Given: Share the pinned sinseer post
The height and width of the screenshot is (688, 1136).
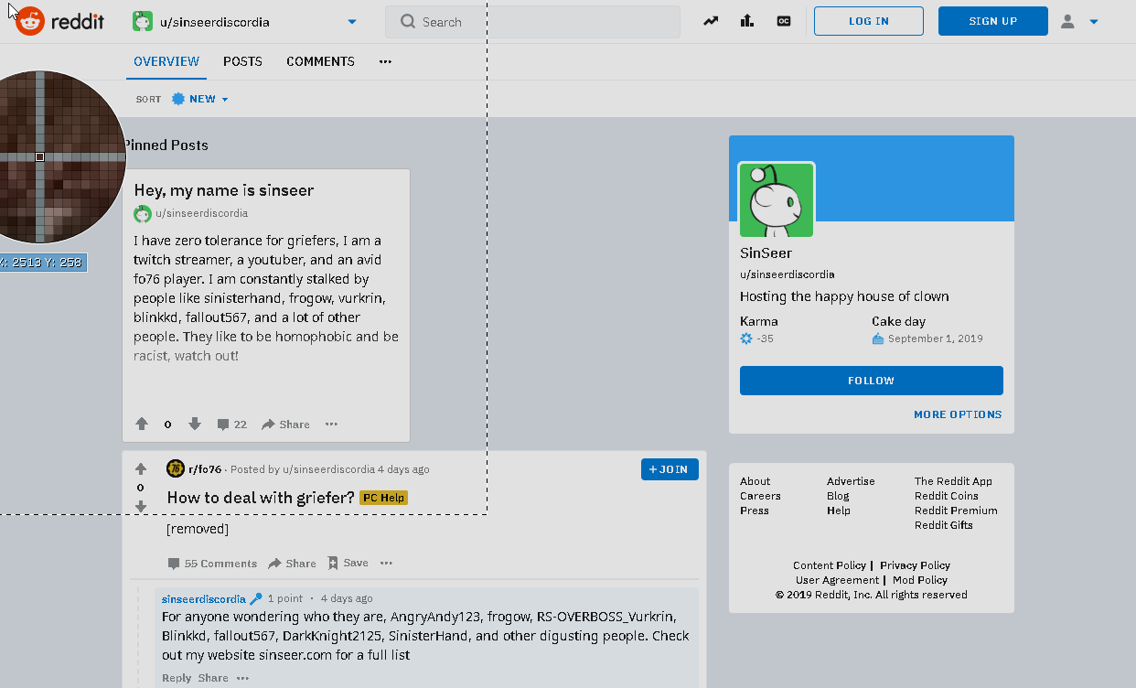Looking at the screenshot, I should tap(285, 424).
